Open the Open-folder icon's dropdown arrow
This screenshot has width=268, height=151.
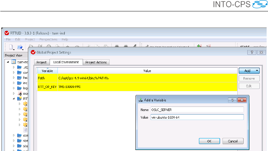tap(23, 50)
